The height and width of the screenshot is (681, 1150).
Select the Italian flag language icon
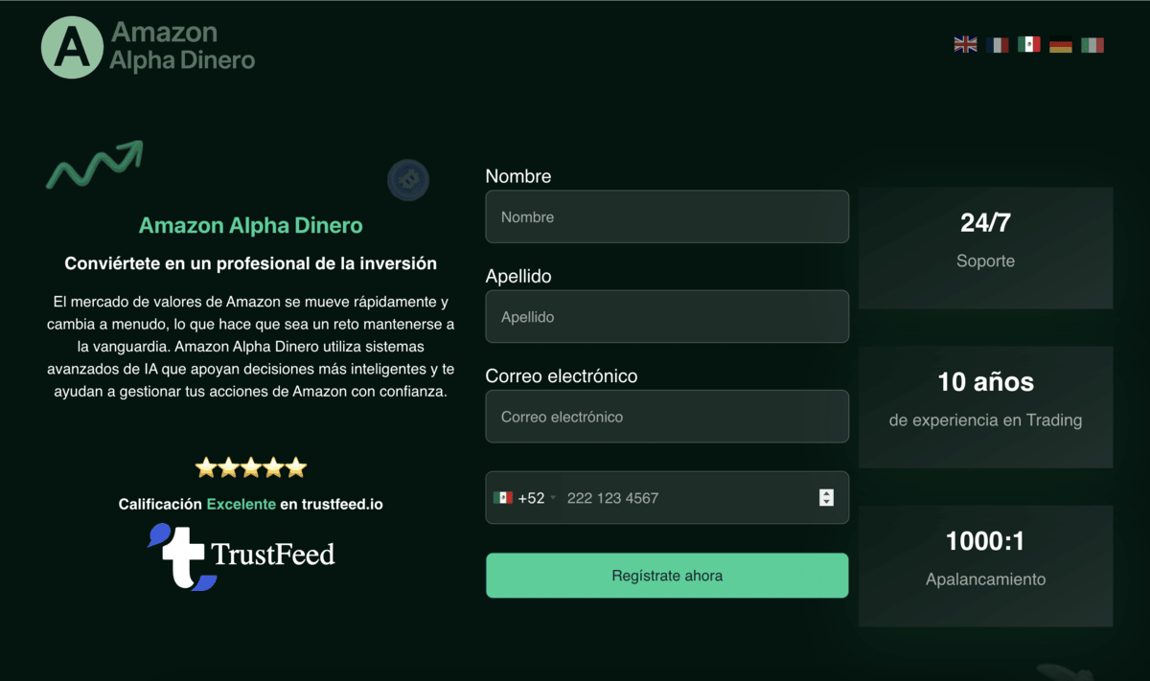click(x=1092, y=44)
